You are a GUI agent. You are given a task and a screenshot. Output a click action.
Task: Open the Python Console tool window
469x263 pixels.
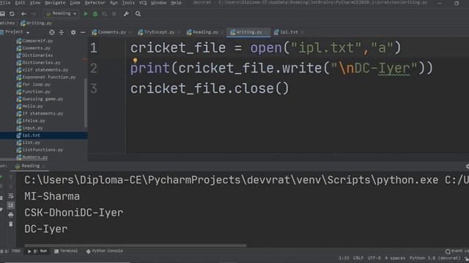click(105, 251)
